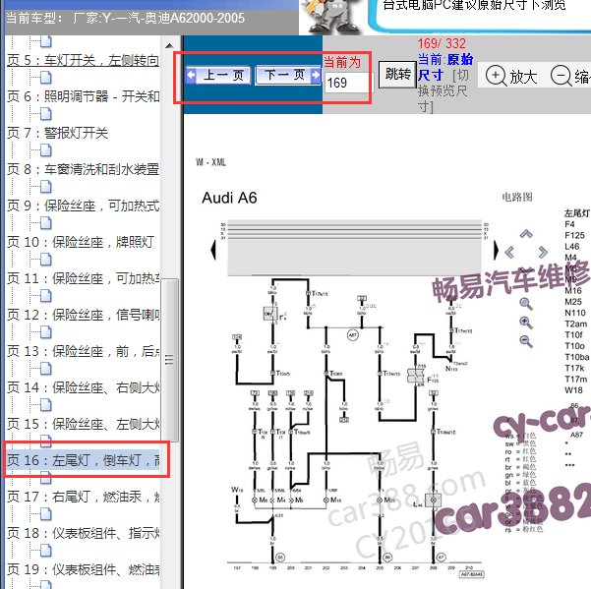This screenshot has width=591, height=589.
Task: Click the top magnifier icon in diagram
Action: 526,304
